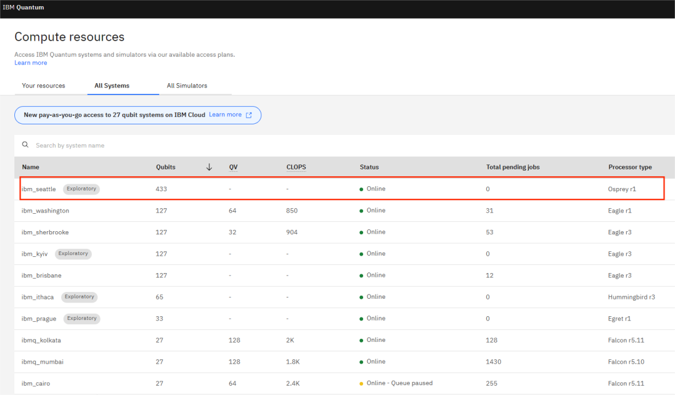Image resolution: width=675 pixels, height=395 pixels.
Task: Click Falcon r5.11 processor type for ibmq_kolkata
Action: coord(626,341)
